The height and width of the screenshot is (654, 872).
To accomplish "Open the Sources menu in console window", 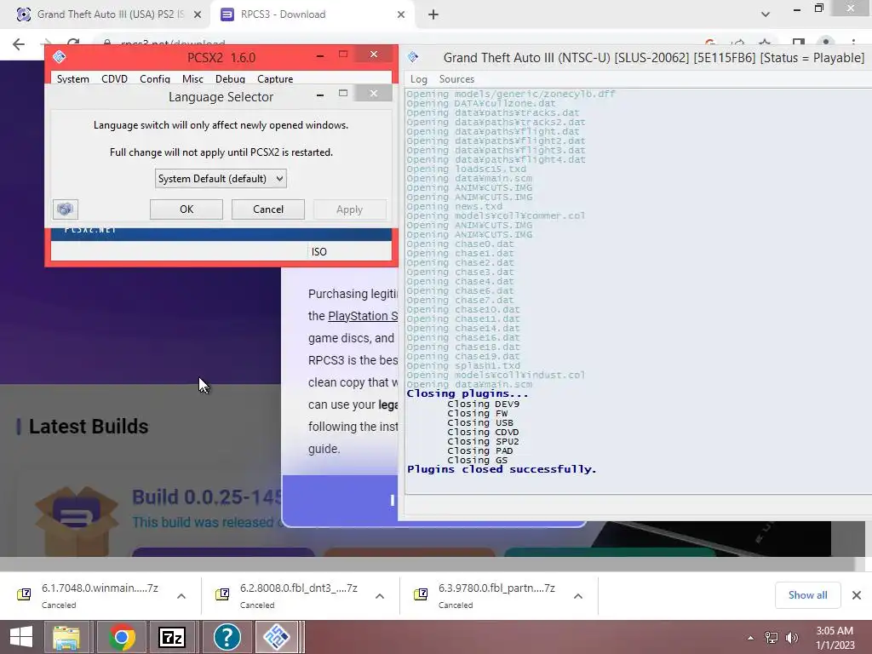I will tap(456, 79).
